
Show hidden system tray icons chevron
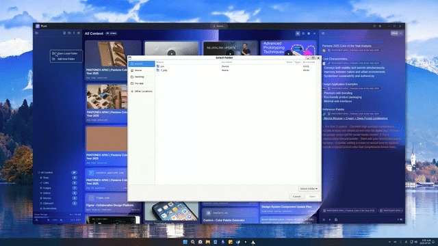[389, 242]
